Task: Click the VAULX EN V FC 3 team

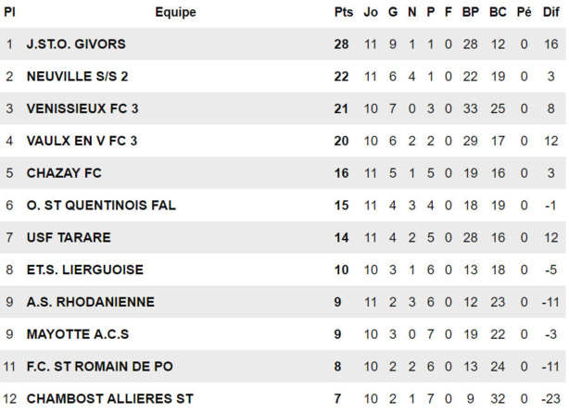Action: (x=82, y=141)
